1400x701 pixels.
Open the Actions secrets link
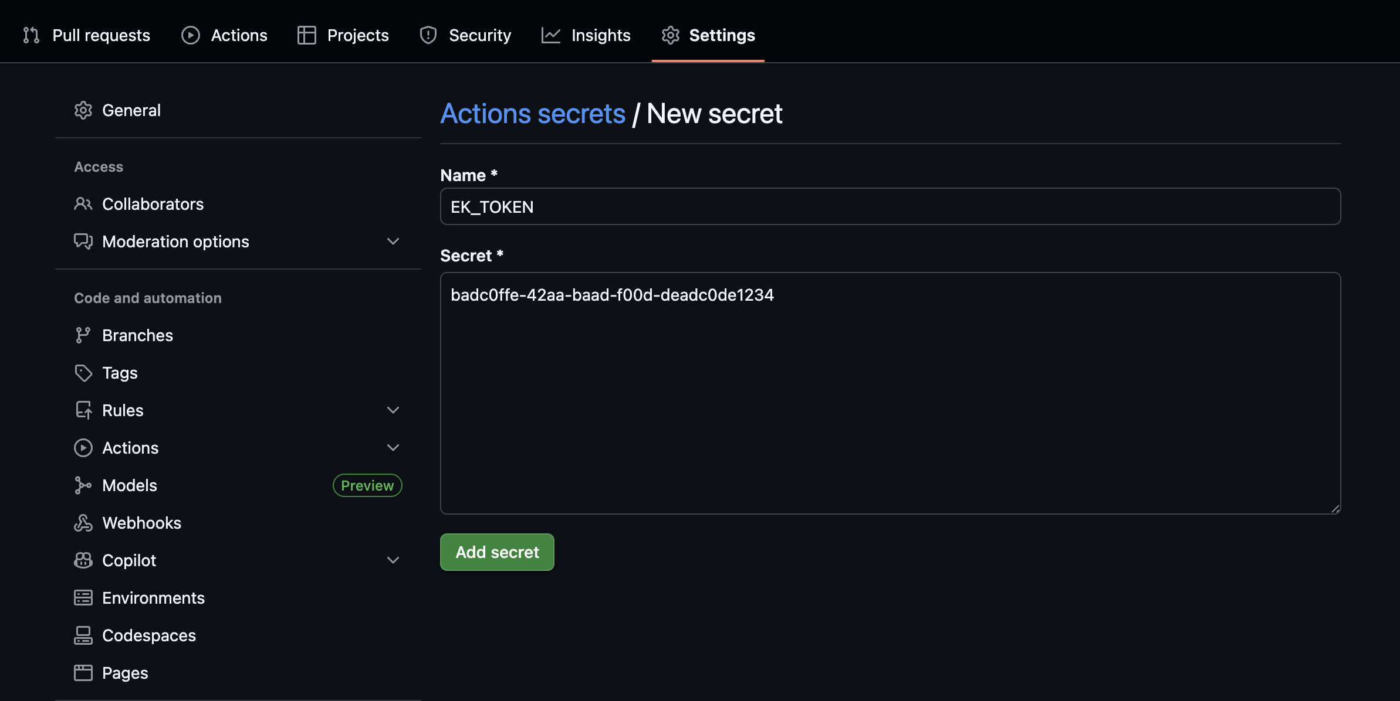pyautogui.click(x=533, y=113)
